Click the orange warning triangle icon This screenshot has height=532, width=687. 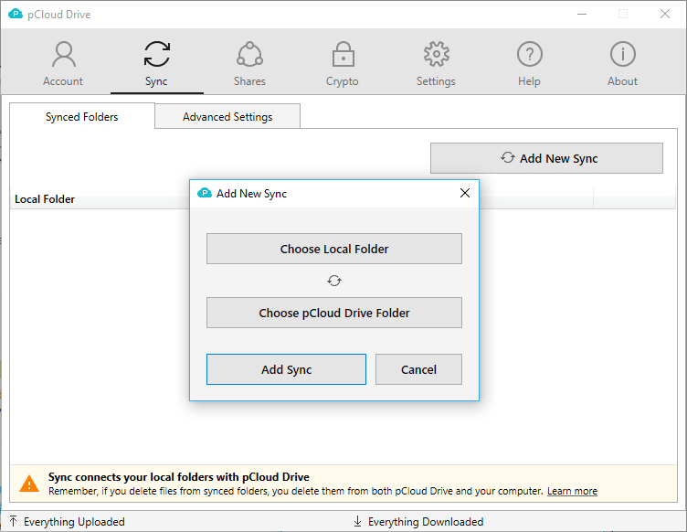tap(29, 484)
